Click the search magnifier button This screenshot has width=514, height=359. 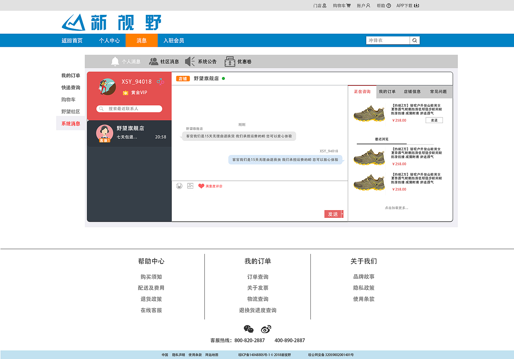point(415,41)
